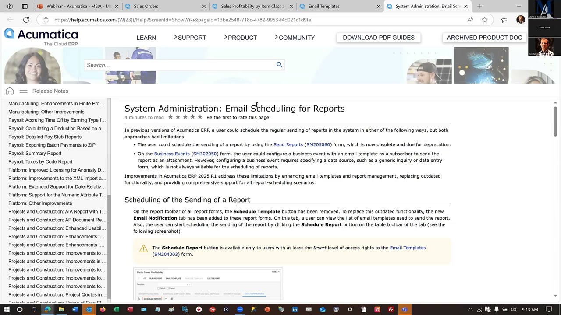Open the tab actions menu icon
Viewport: 561px width, 315px height.
tap(25, 6)
